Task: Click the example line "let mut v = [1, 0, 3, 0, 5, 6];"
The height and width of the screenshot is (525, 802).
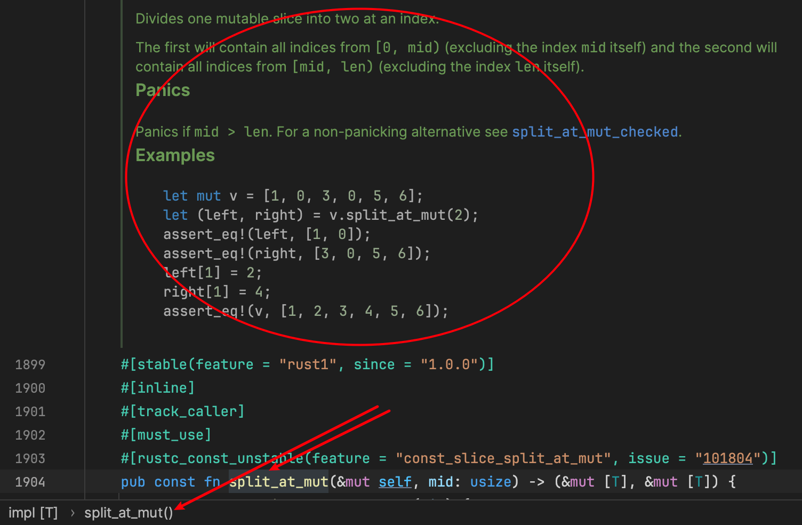Action: (x=293, y=196)
